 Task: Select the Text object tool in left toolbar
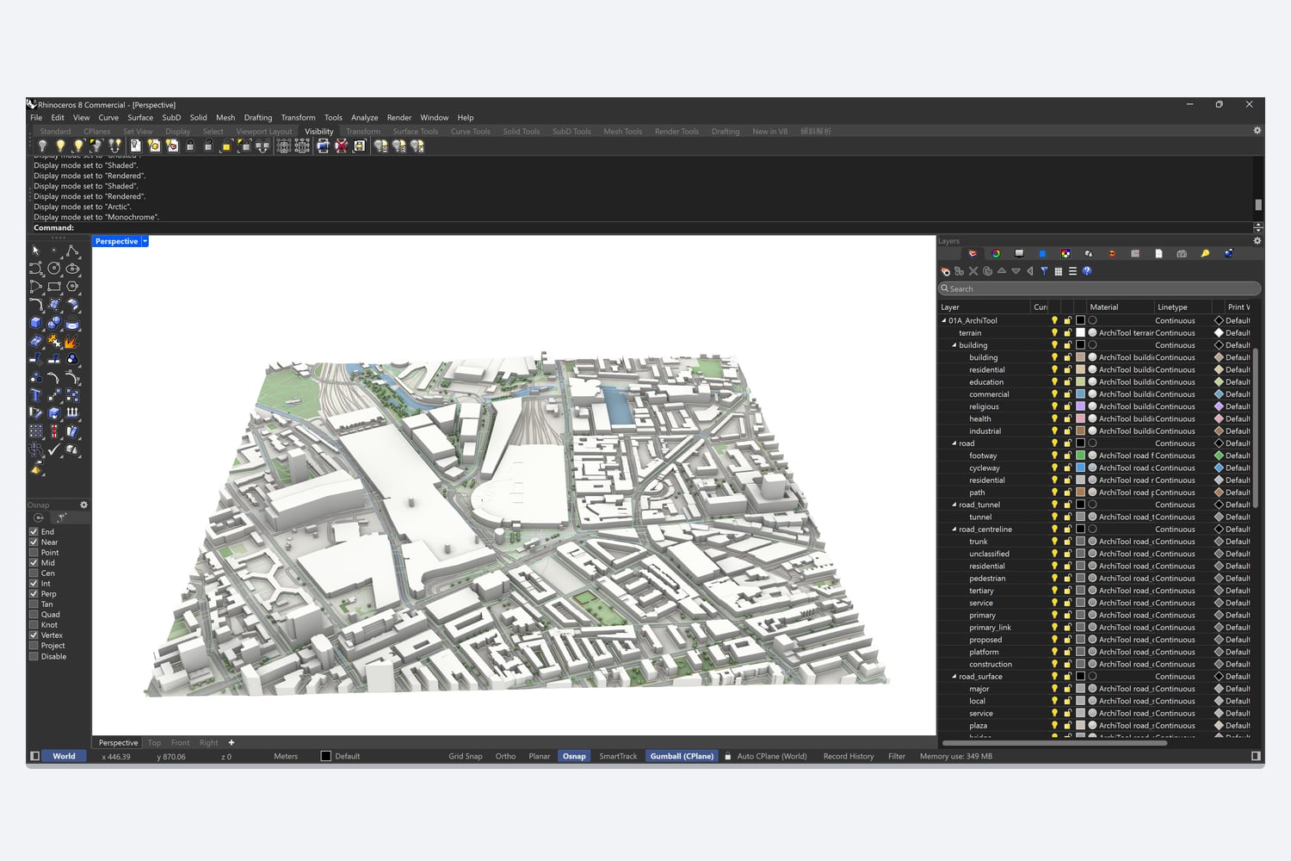[x=35, y=395]
